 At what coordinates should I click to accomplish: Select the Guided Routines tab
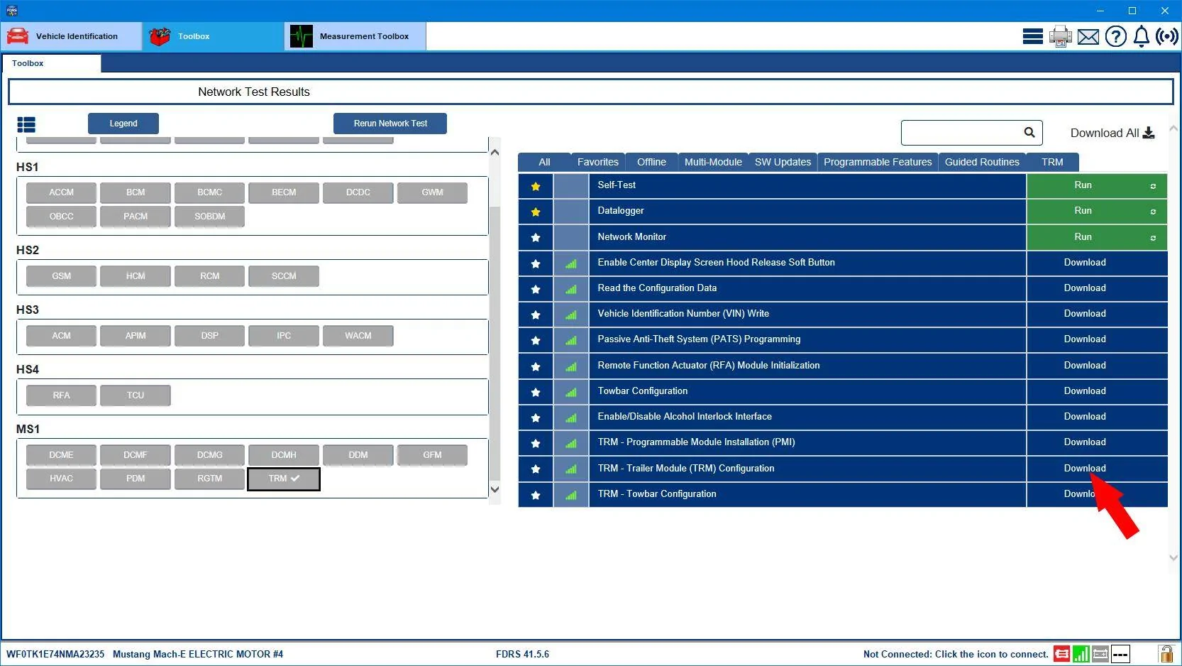click(982, 162)
